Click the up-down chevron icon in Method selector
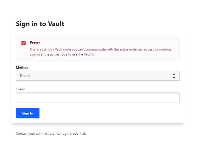 (174, 76)
